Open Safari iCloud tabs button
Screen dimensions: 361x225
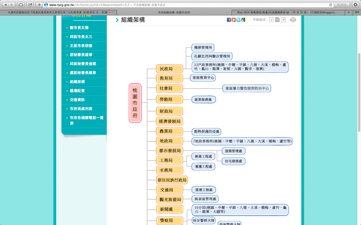21,5
